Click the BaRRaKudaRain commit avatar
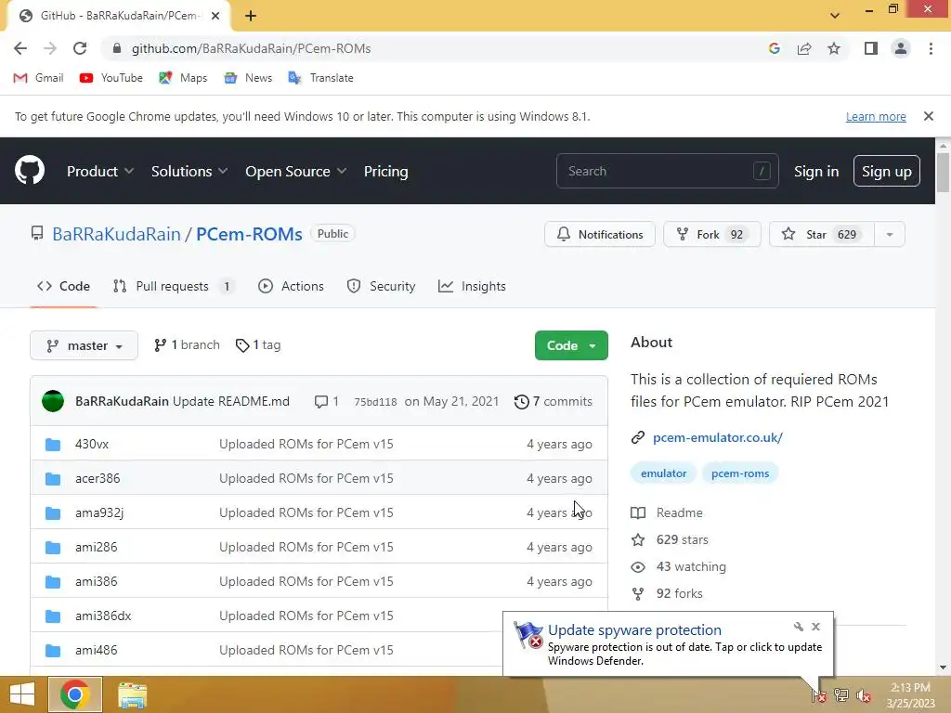The image size is (951, 713). coord(53,401)
